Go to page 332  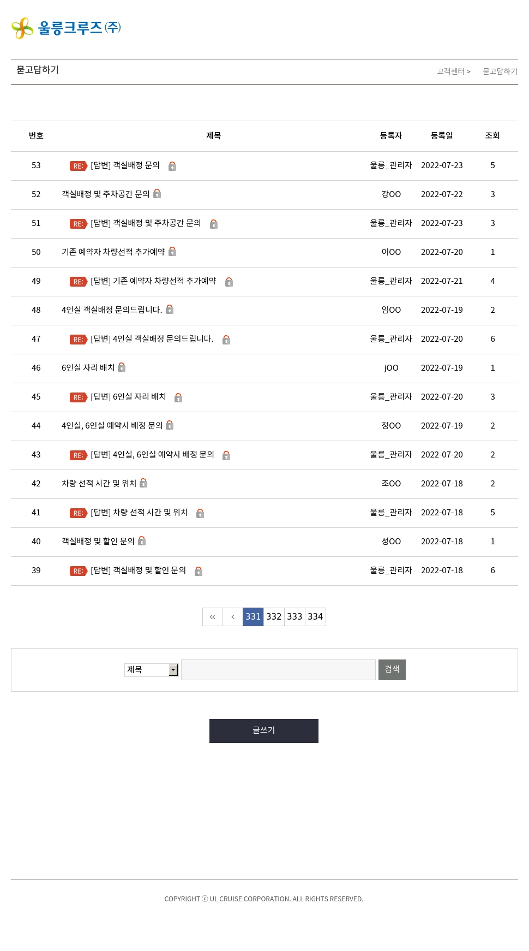pyautogui.click(x=274, y=617)
